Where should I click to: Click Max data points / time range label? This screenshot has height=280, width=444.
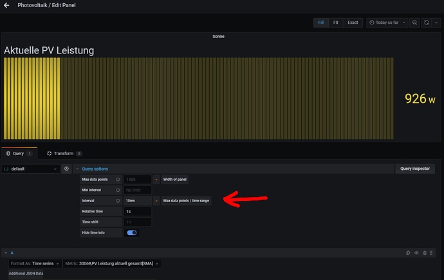click(186, 201)
